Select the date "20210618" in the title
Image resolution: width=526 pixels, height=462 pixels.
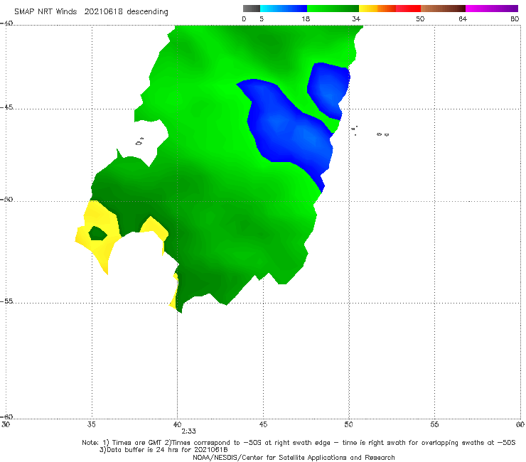(103, 11)
